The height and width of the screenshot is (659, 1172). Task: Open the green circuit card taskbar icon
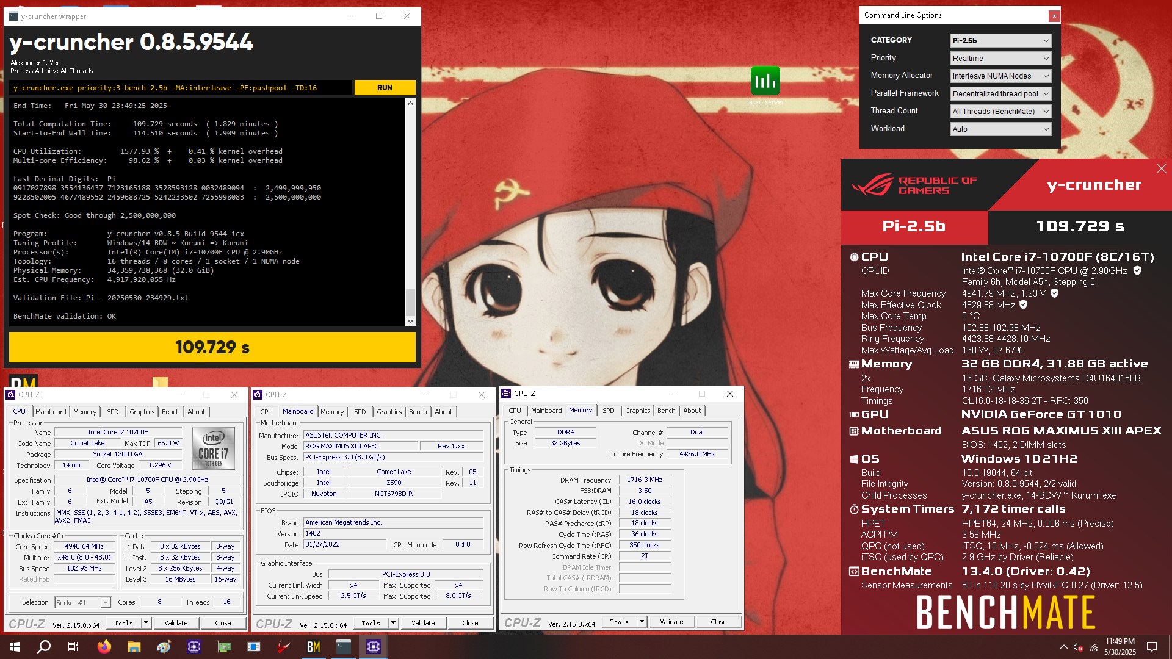(223, 647)
